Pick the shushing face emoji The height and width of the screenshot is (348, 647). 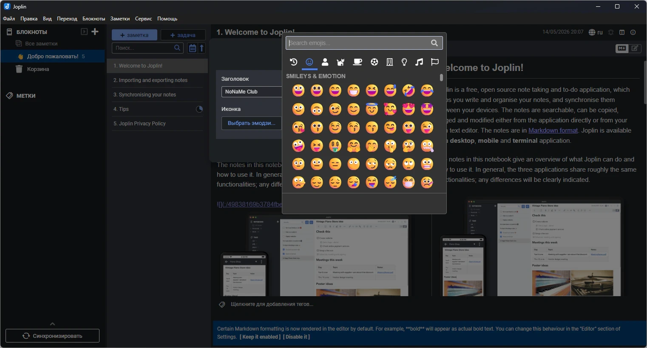[390, 146]
